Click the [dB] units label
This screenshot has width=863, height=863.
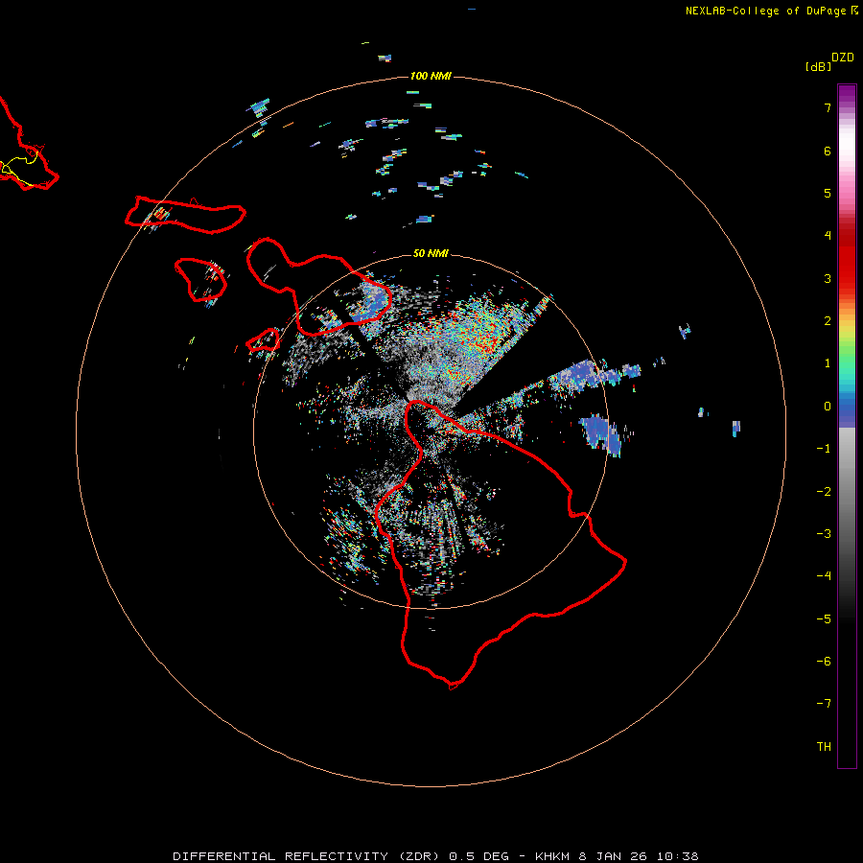click(819, 66)
